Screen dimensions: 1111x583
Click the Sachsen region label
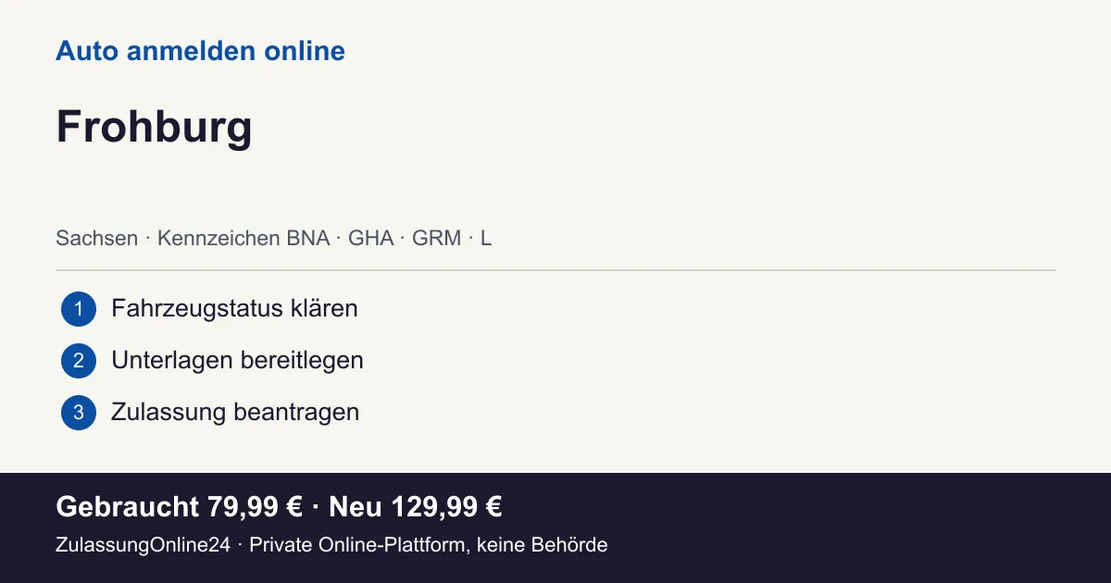pos(96,238)
